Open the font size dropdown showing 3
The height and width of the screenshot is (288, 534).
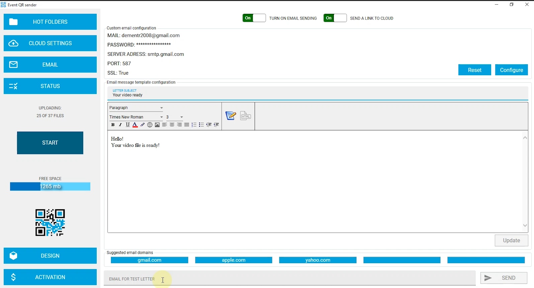point(181,117)
